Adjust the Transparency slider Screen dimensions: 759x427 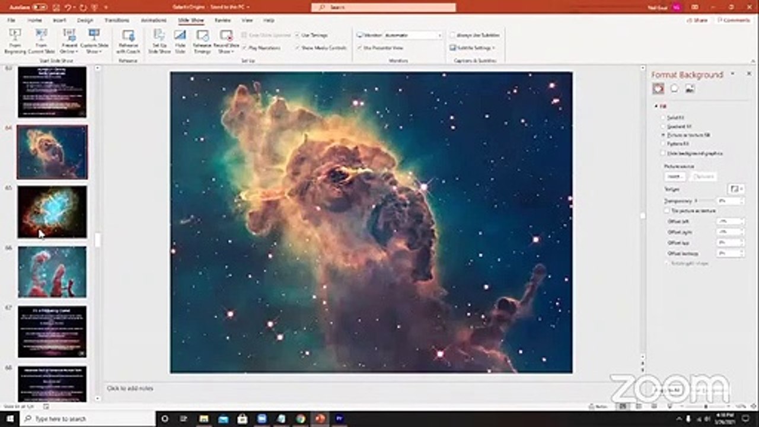pyautogui.click(x=704, y=201)
